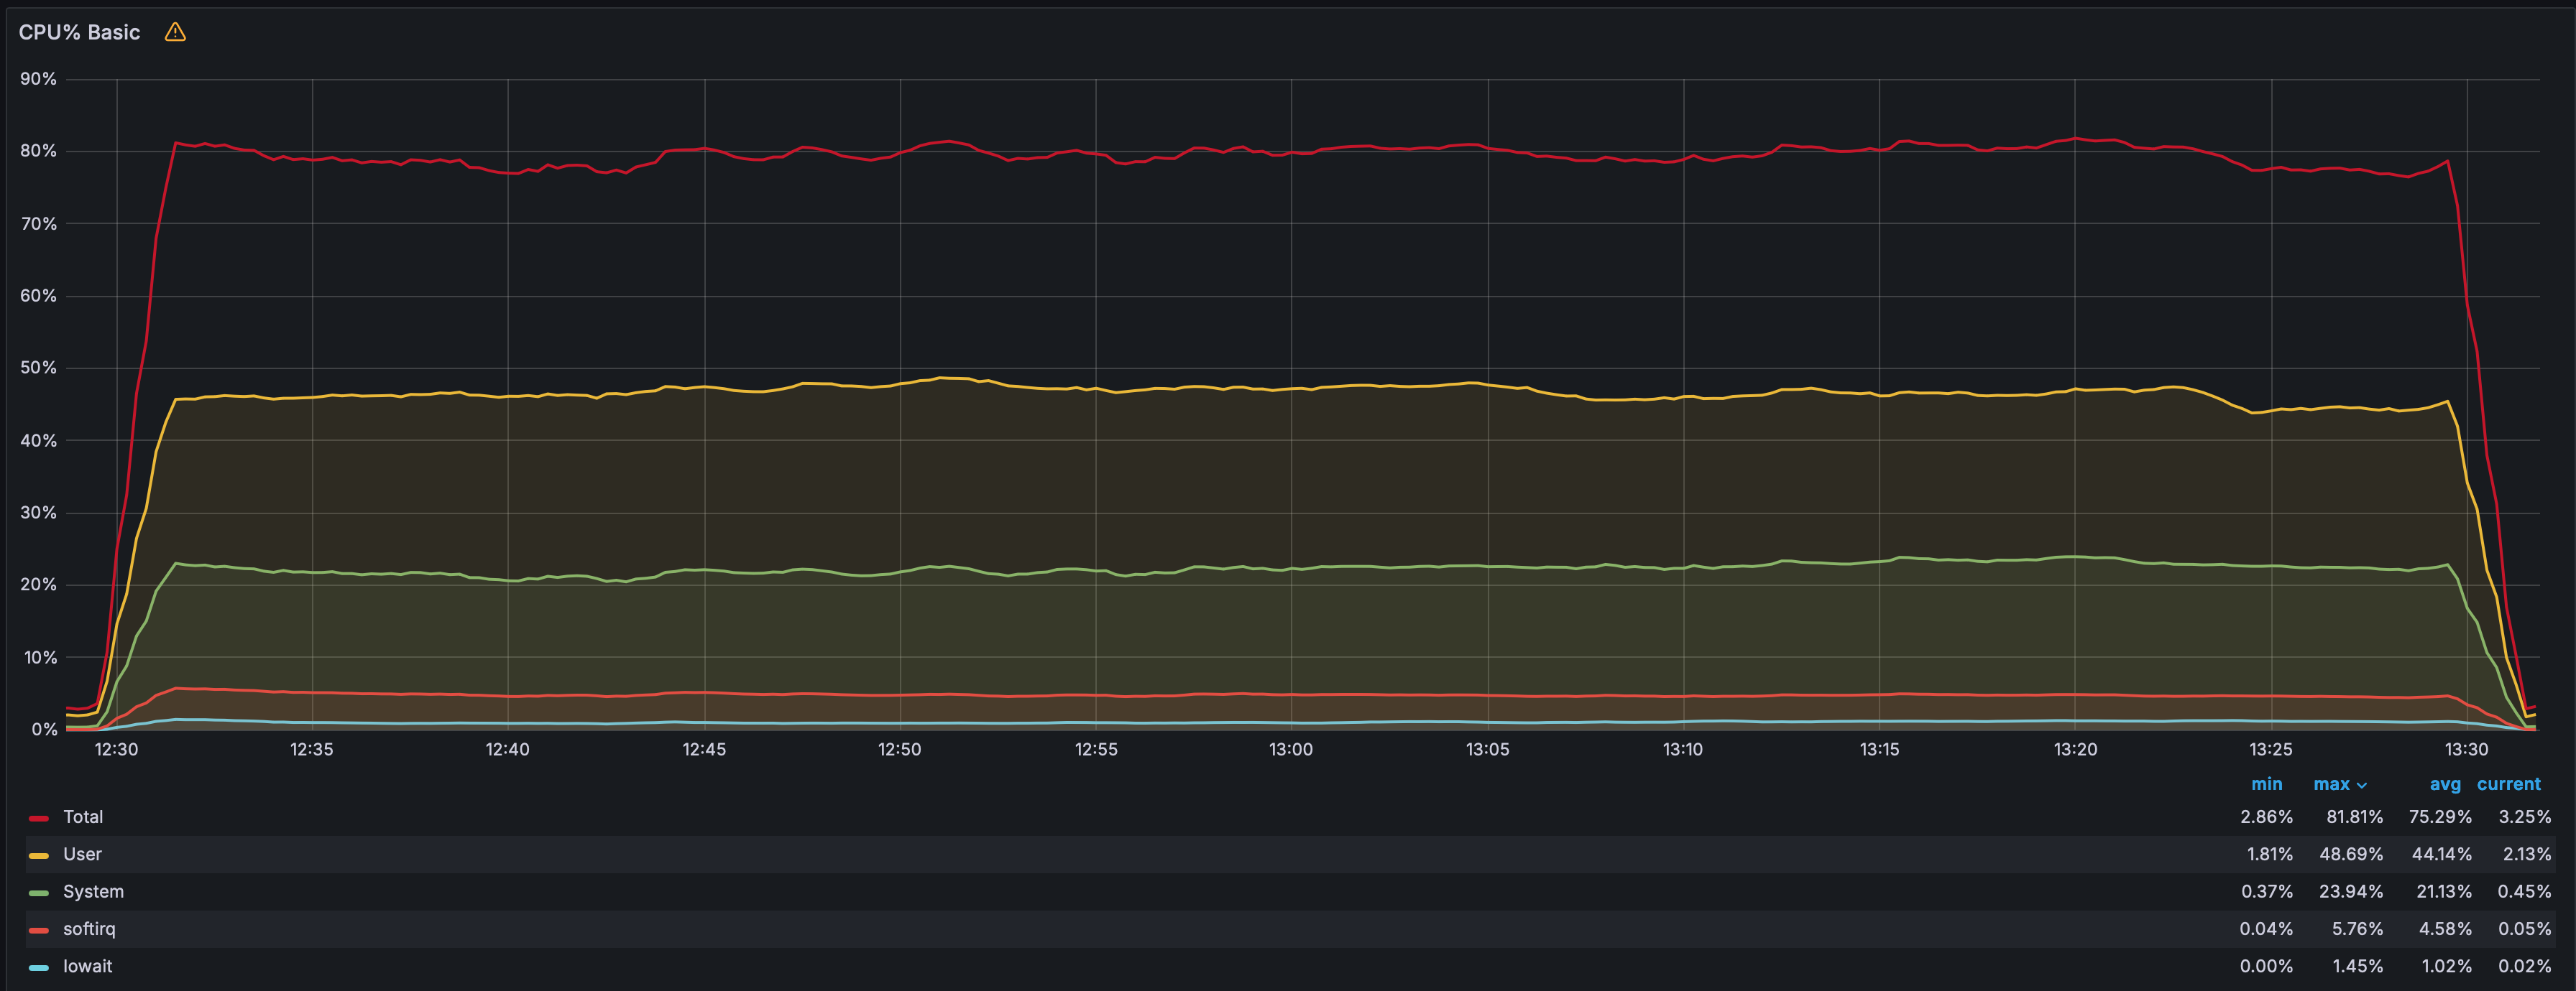2576x991 pixels.
Task: Click the 13:00 time axis label
Action: point(1291,749)
